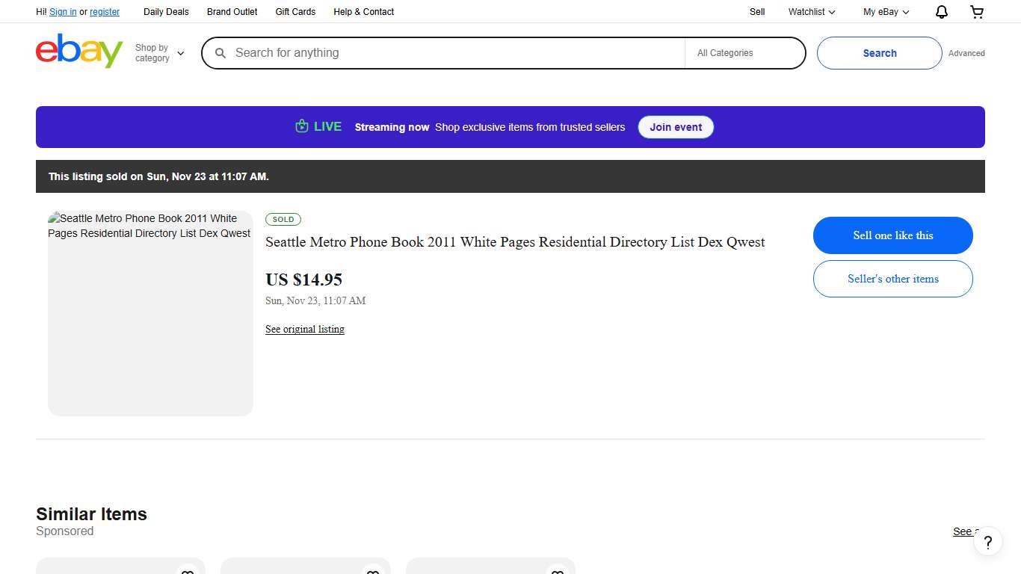Expand the My eBay dropdown

click(885, 11)
